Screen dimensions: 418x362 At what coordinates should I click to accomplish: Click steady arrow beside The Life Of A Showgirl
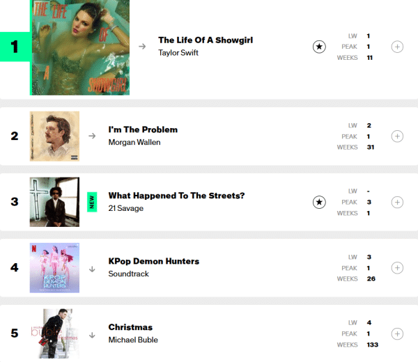(142, 47)
